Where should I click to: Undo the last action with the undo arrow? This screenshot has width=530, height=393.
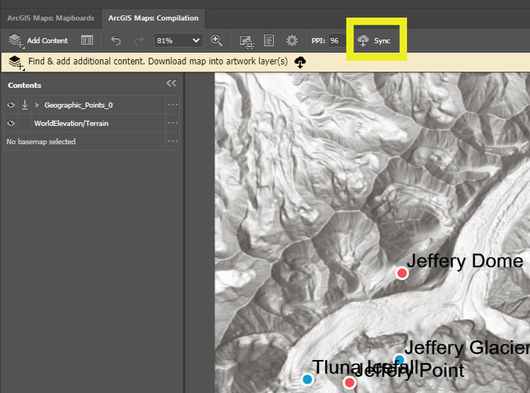(116, 40)
